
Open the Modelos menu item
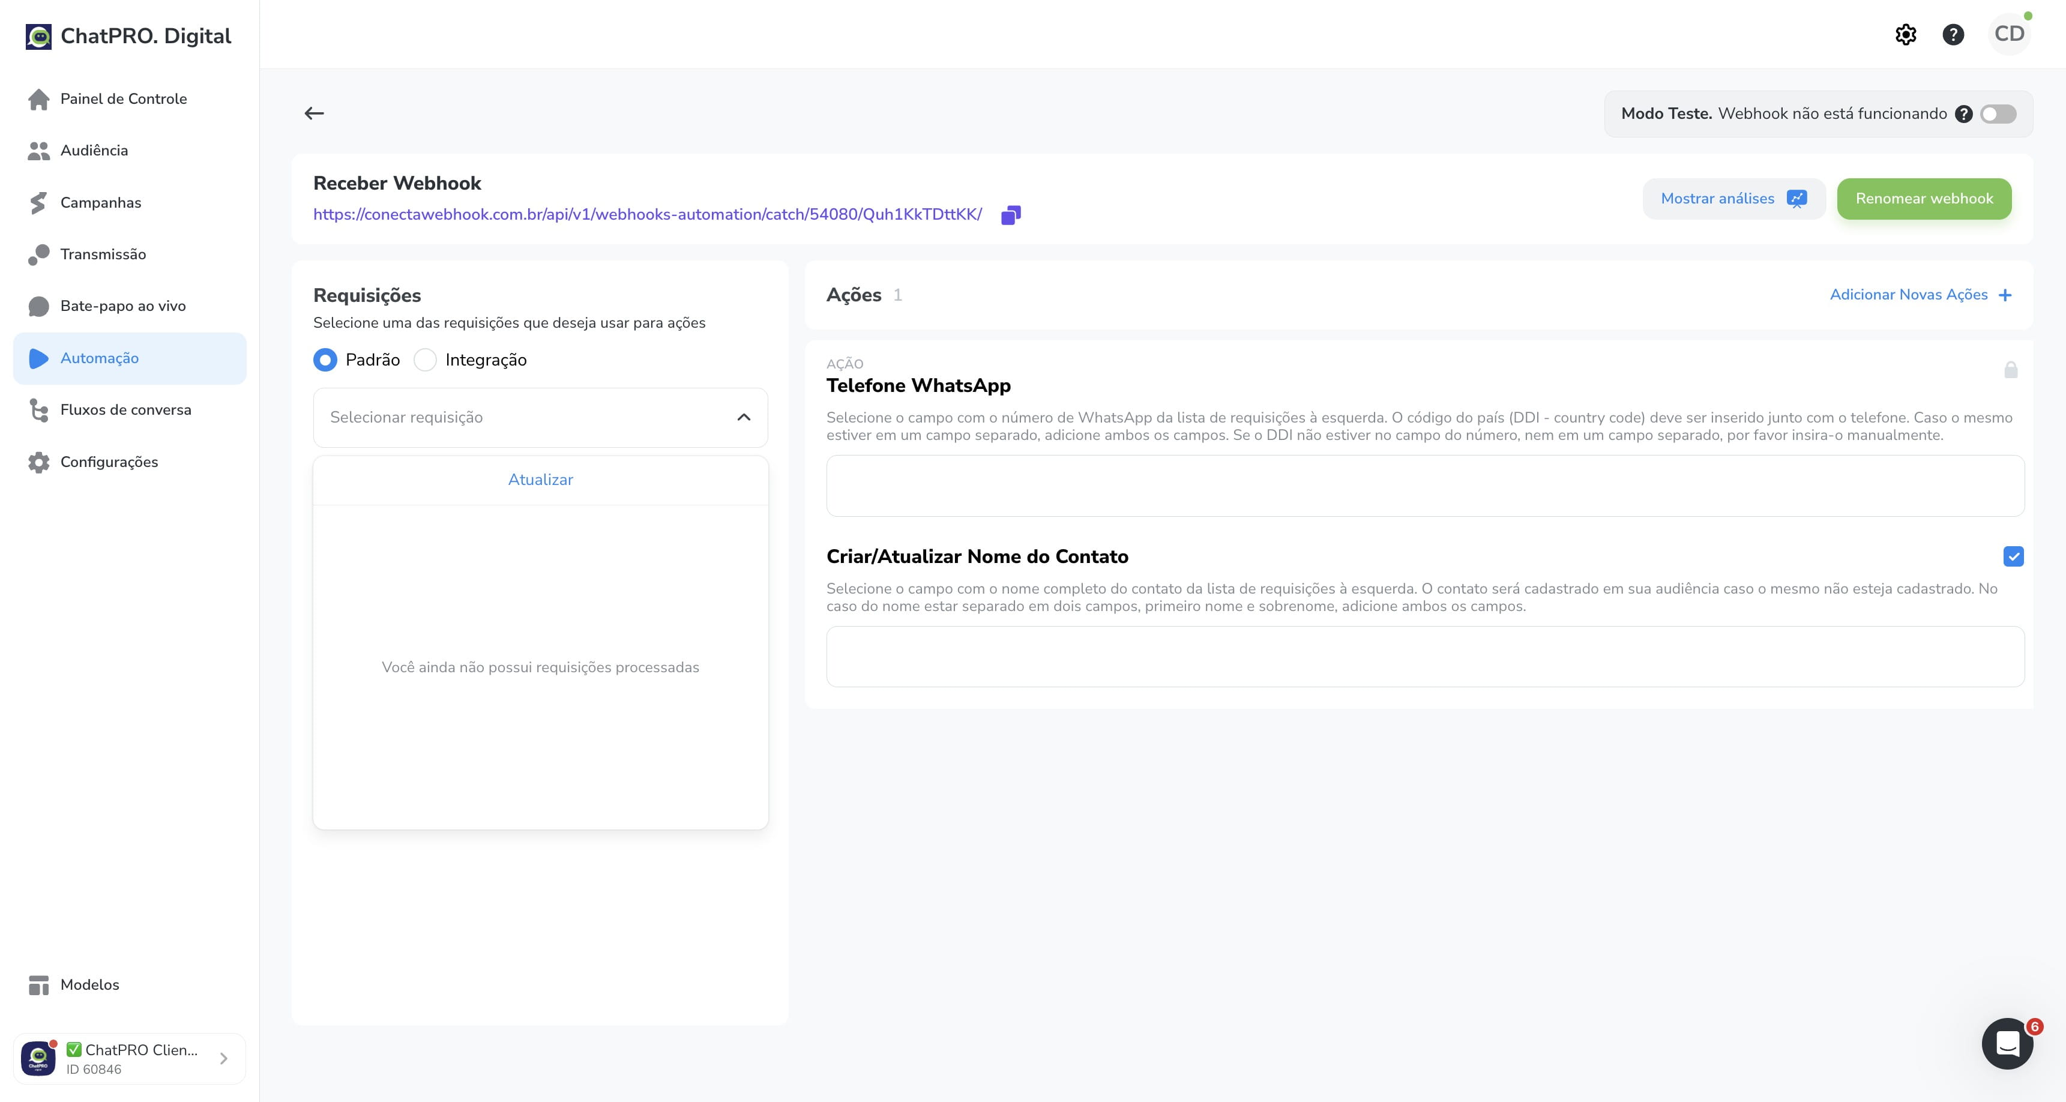[130, 985]
